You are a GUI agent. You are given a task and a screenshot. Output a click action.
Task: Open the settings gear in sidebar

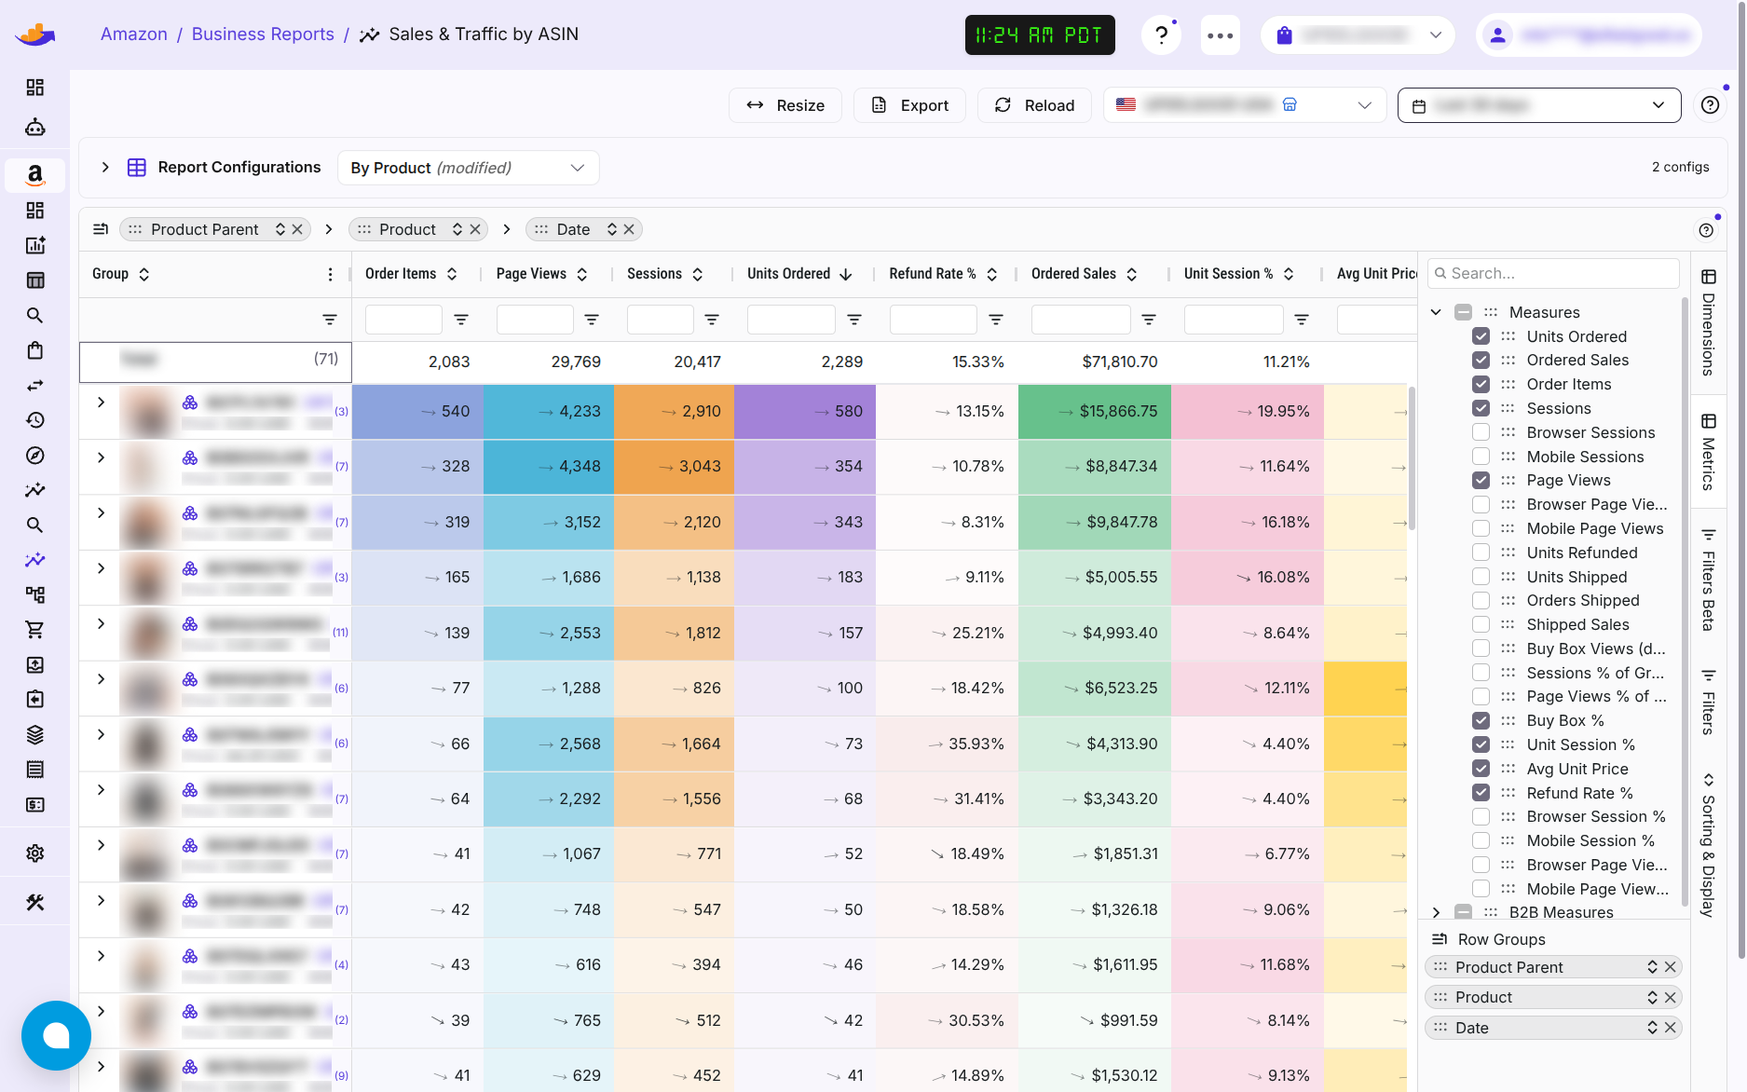click(34, 853)
